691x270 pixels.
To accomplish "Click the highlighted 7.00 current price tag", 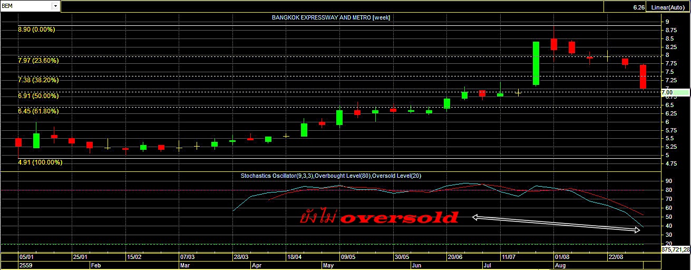I will 675,92.
